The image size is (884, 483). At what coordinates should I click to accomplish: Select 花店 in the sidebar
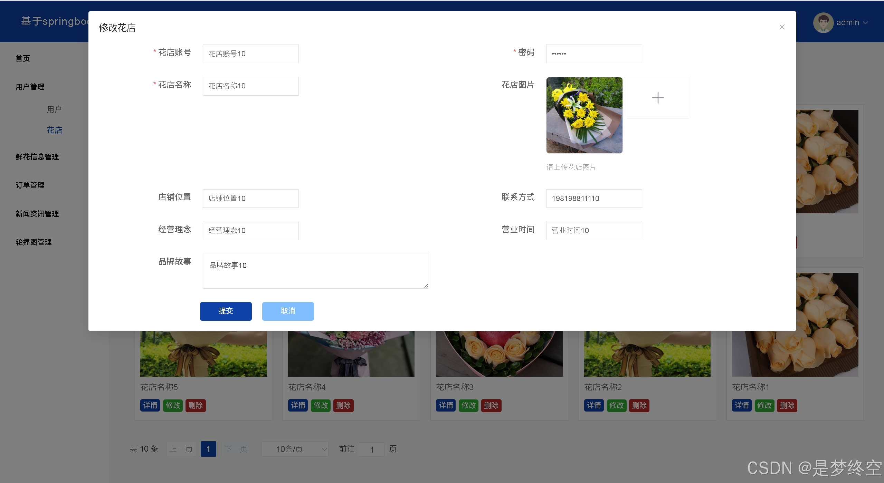(x=55, y=130)
